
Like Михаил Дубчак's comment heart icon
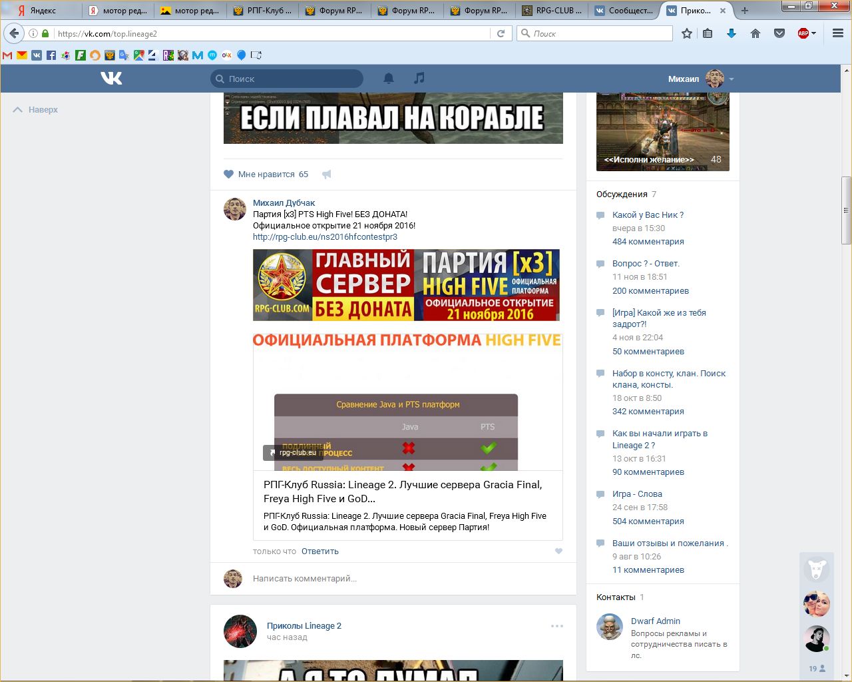(x=558, y=551)
